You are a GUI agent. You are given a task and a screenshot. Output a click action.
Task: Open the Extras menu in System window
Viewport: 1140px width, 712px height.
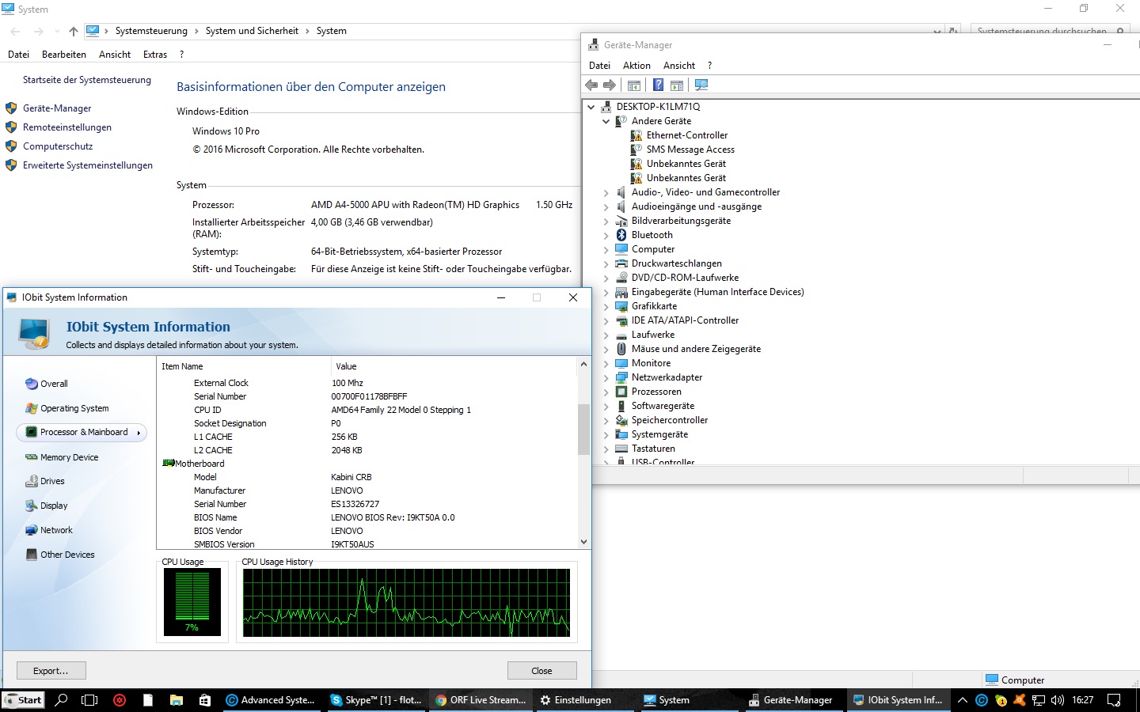coord(155,55)
